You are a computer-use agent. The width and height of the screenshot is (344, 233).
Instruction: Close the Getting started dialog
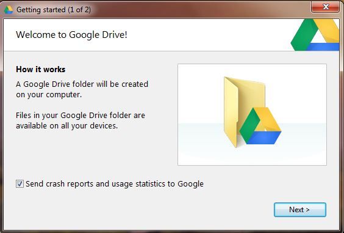[326, 7]
